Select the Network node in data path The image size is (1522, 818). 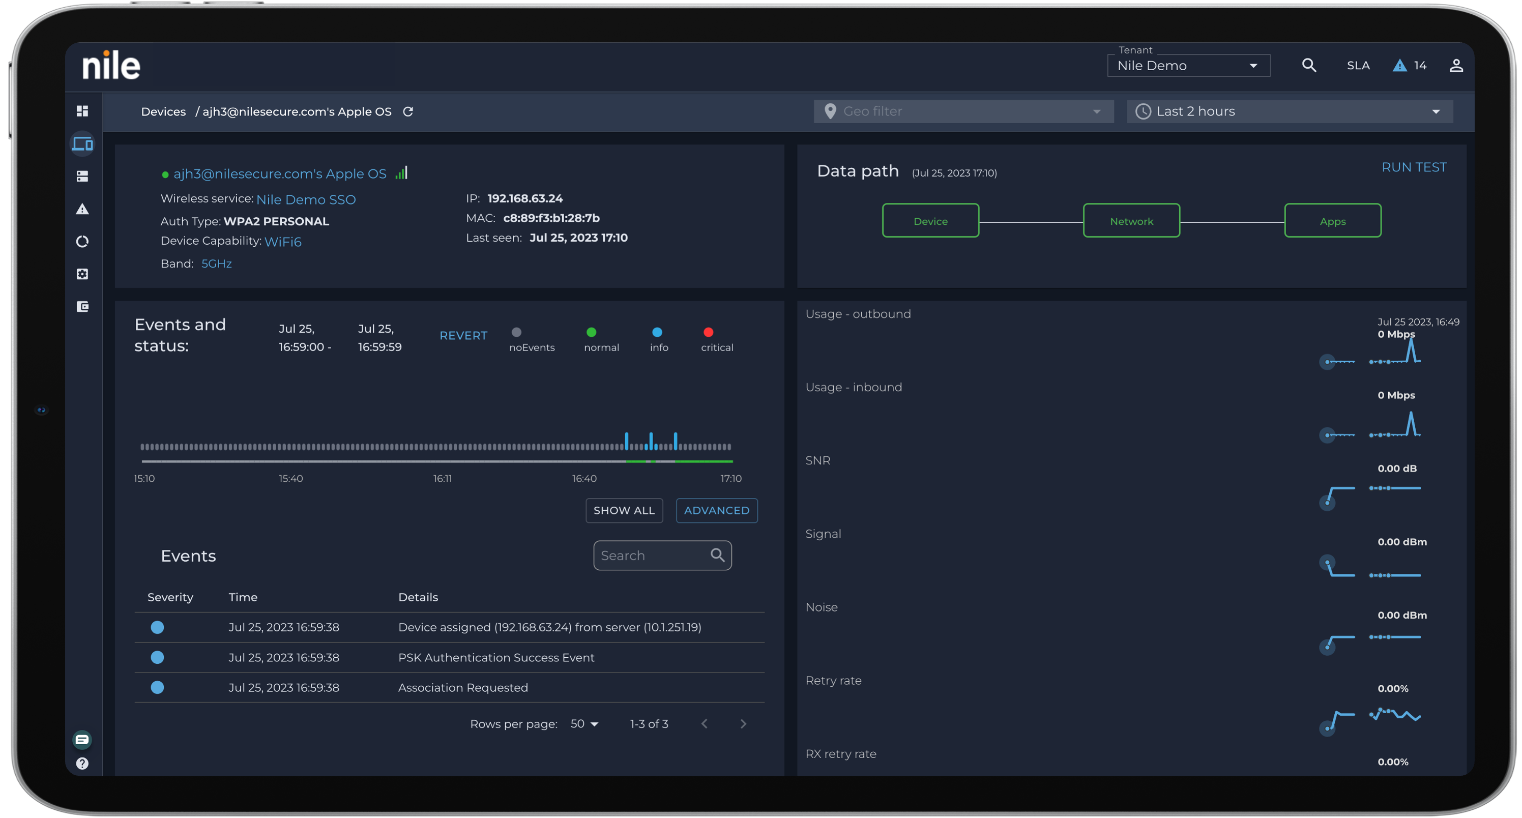(x=1131, y=220)
